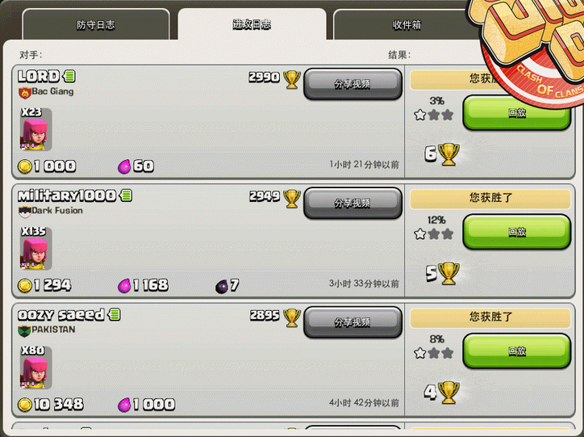The width and height of the screenshot is (584, 437).
Task: Tap the archer troop icon labeled X23
Action: (x=35, y=129)
